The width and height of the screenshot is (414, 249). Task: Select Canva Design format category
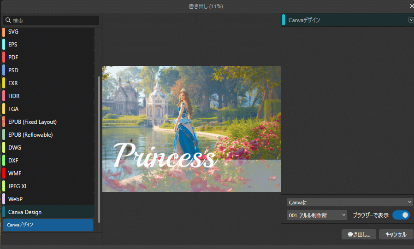click(x=48, y=212)
